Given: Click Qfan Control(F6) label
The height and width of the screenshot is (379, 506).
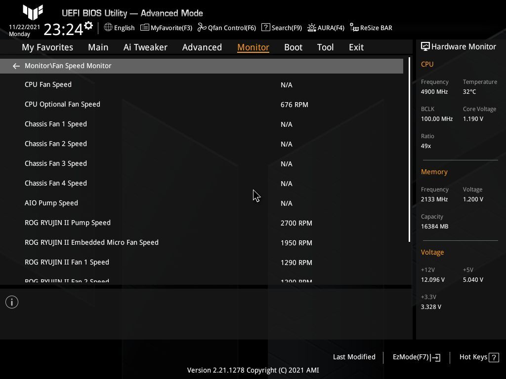Looking at the screenshot, I should (x=232, y=28).
